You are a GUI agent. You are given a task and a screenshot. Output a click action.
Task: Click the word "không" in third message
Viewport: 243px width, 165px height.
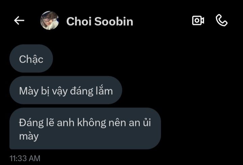[x=91, y=123]
